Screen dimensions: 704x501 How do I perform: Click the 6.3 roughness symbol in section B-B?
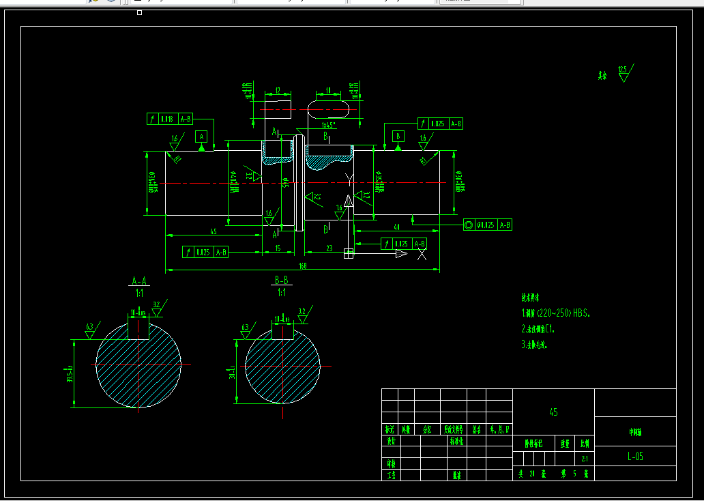click(247, 331)
